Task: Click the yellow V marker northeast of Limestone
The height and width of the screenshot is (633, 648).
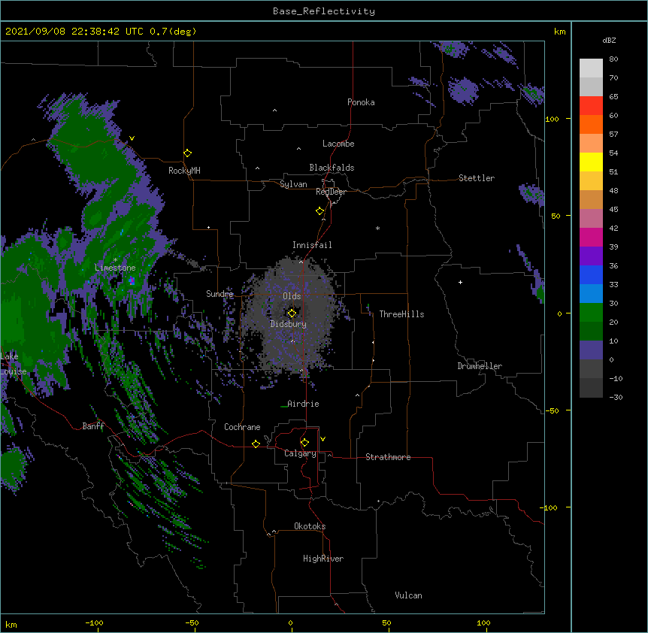Action: pyautogui.click(x=132, y=138)
